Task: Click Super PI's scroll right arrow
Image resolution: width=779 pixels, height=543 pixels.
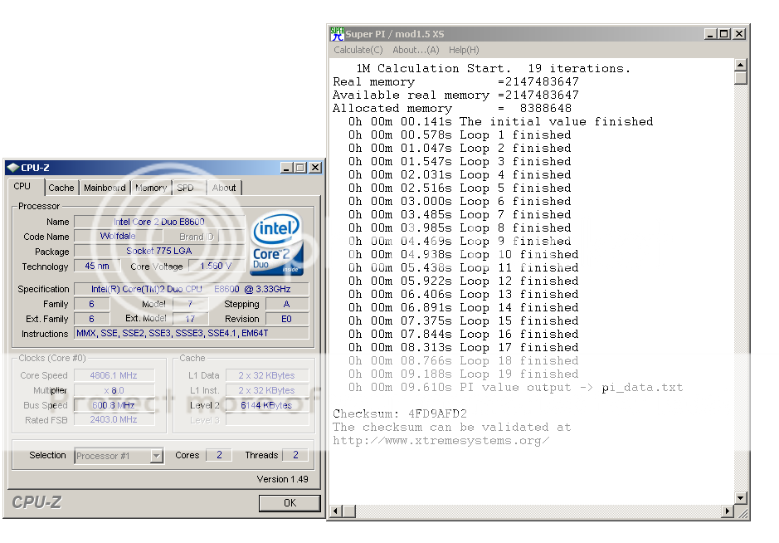Action: point(728,512)
